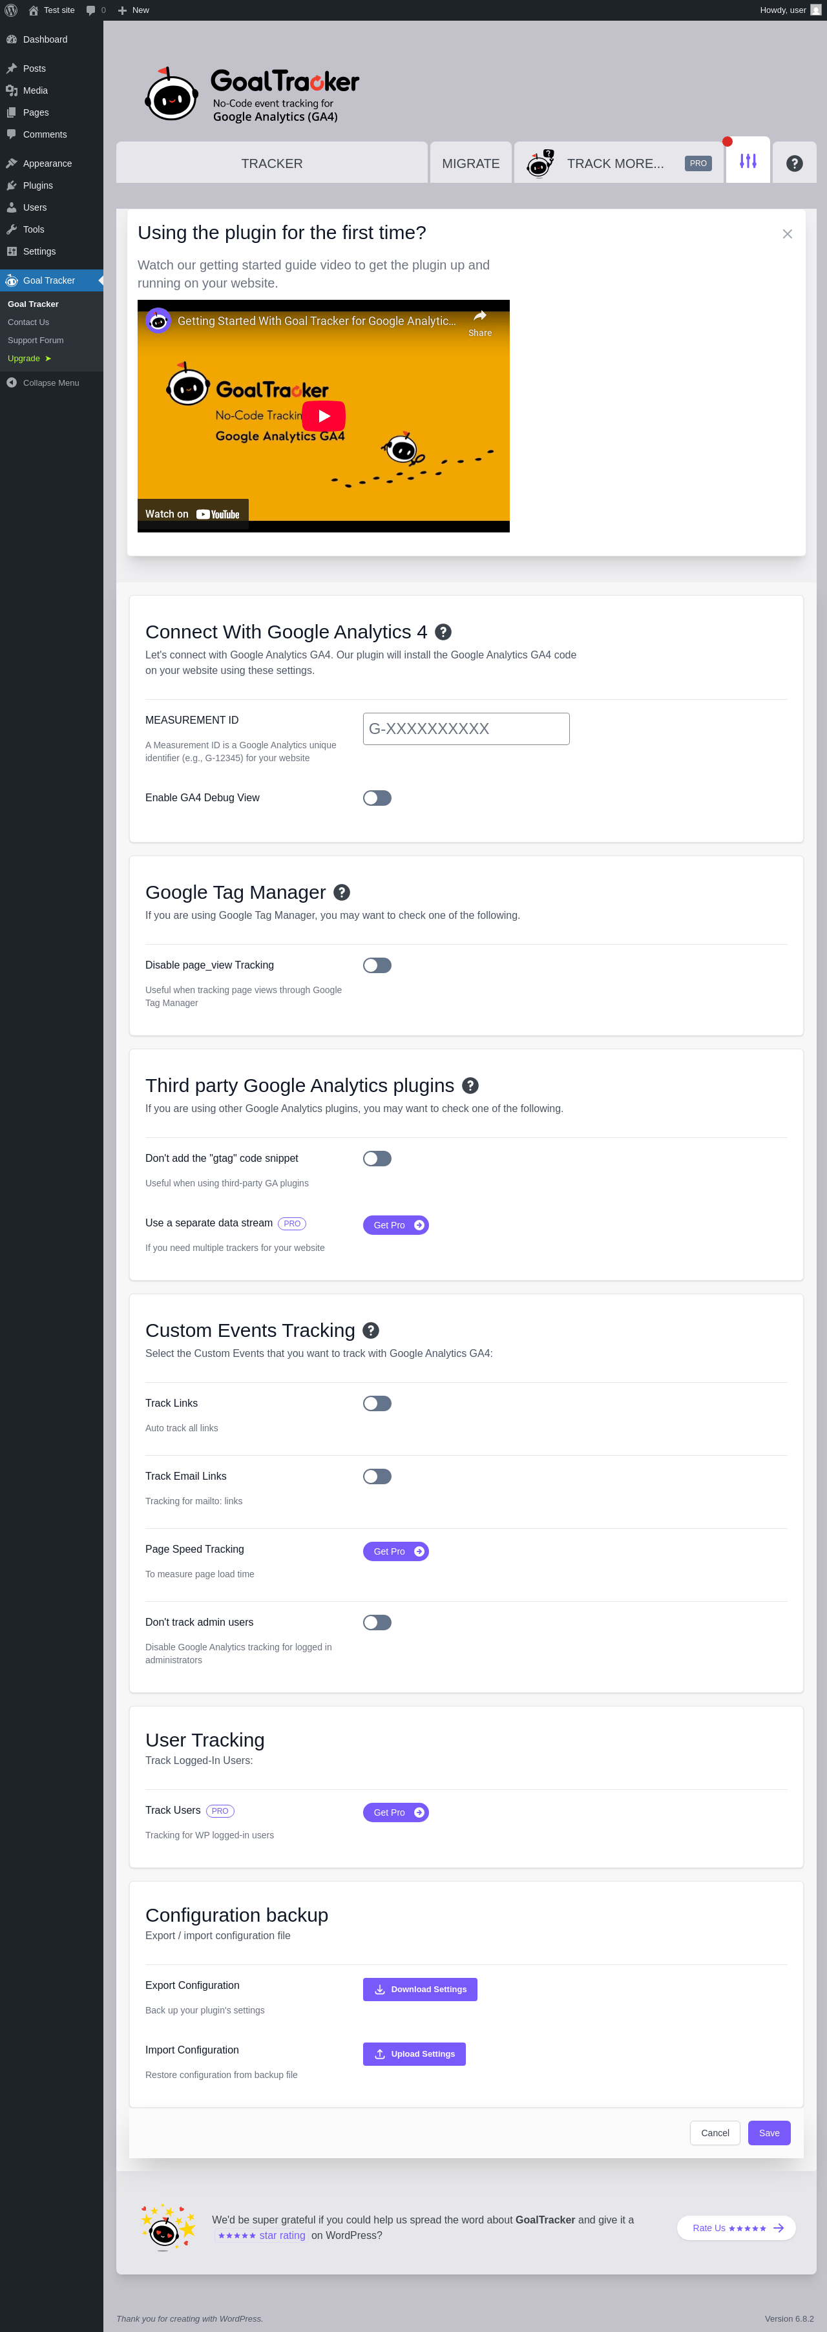Toggle Disable page_view Tracking
This screenshot has width=827, height=2332.
[x=377, y=965]
